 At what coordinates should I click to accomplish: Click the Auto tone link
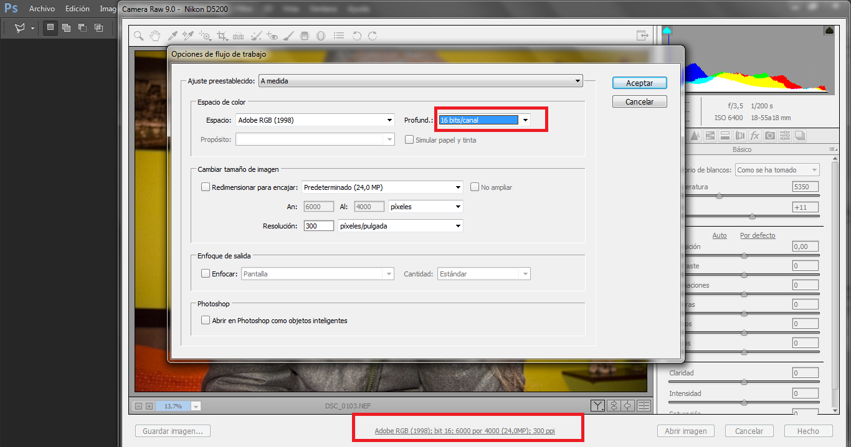[720, 235]
